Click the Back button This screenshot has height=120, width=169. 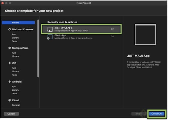(x=139, y=114)
